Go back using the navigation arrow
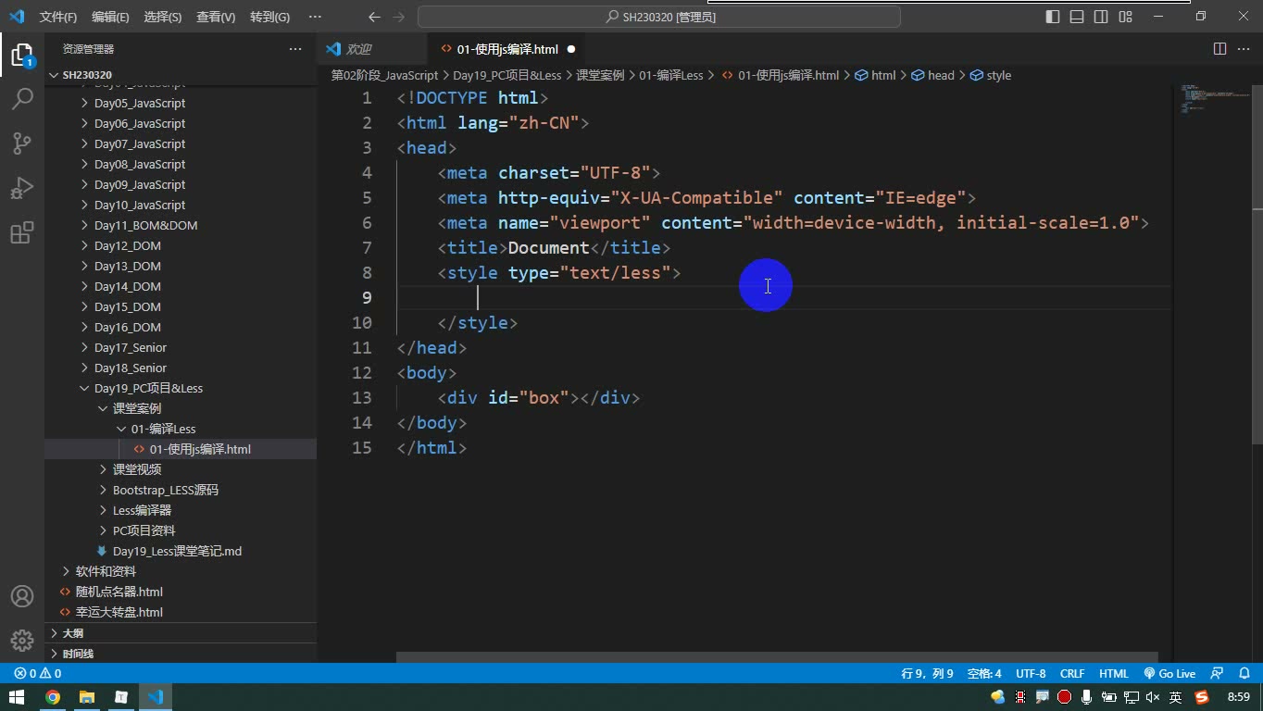 tap(374, 17)
